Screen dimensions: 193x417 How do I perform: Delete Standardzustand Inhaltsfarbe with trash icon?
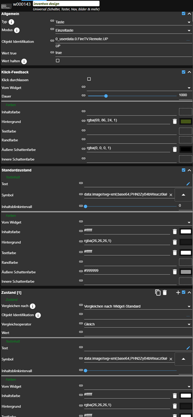coord(175,232)
